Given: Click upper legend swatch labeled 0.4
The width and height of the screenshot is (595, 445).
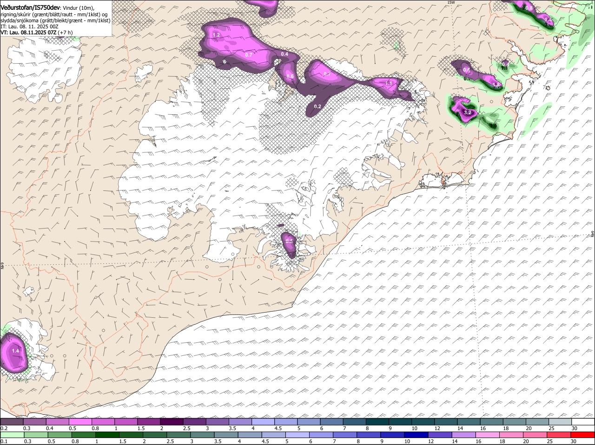Looking at the screenshot, I should 57,422.
